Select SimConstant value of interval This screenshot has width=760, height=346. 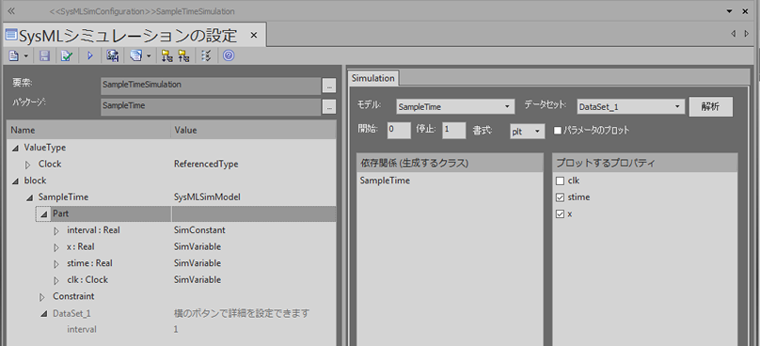199,230
